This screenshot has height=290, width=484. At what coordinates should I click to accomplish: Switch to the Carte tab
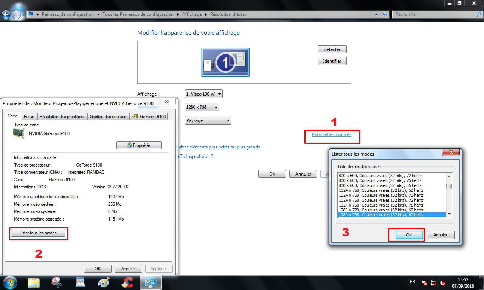(12, 116)
